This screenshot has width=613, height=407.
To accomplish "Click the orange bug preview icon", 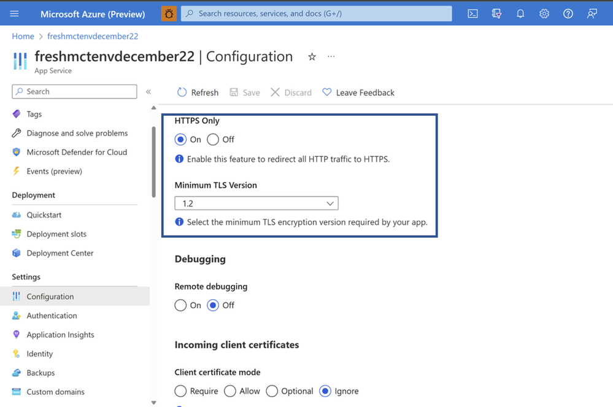I will tap(169, 13).
